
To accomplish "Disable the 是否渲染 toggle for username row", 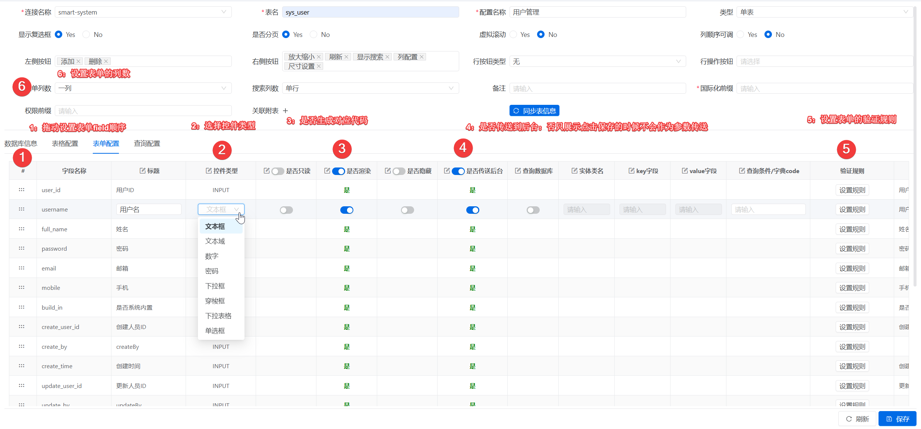I will tap(346, 210).
